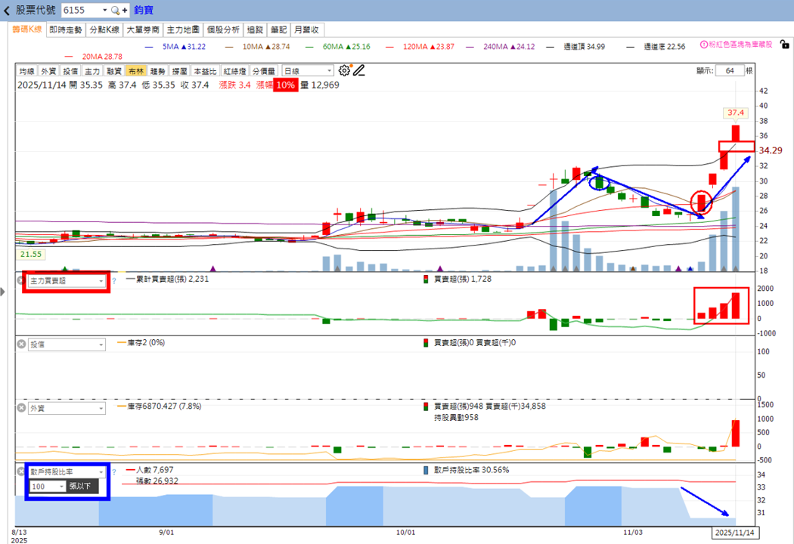Toggle the lock icon at top right
This screenshot has height=544, width=794.
tap(784, 45)
